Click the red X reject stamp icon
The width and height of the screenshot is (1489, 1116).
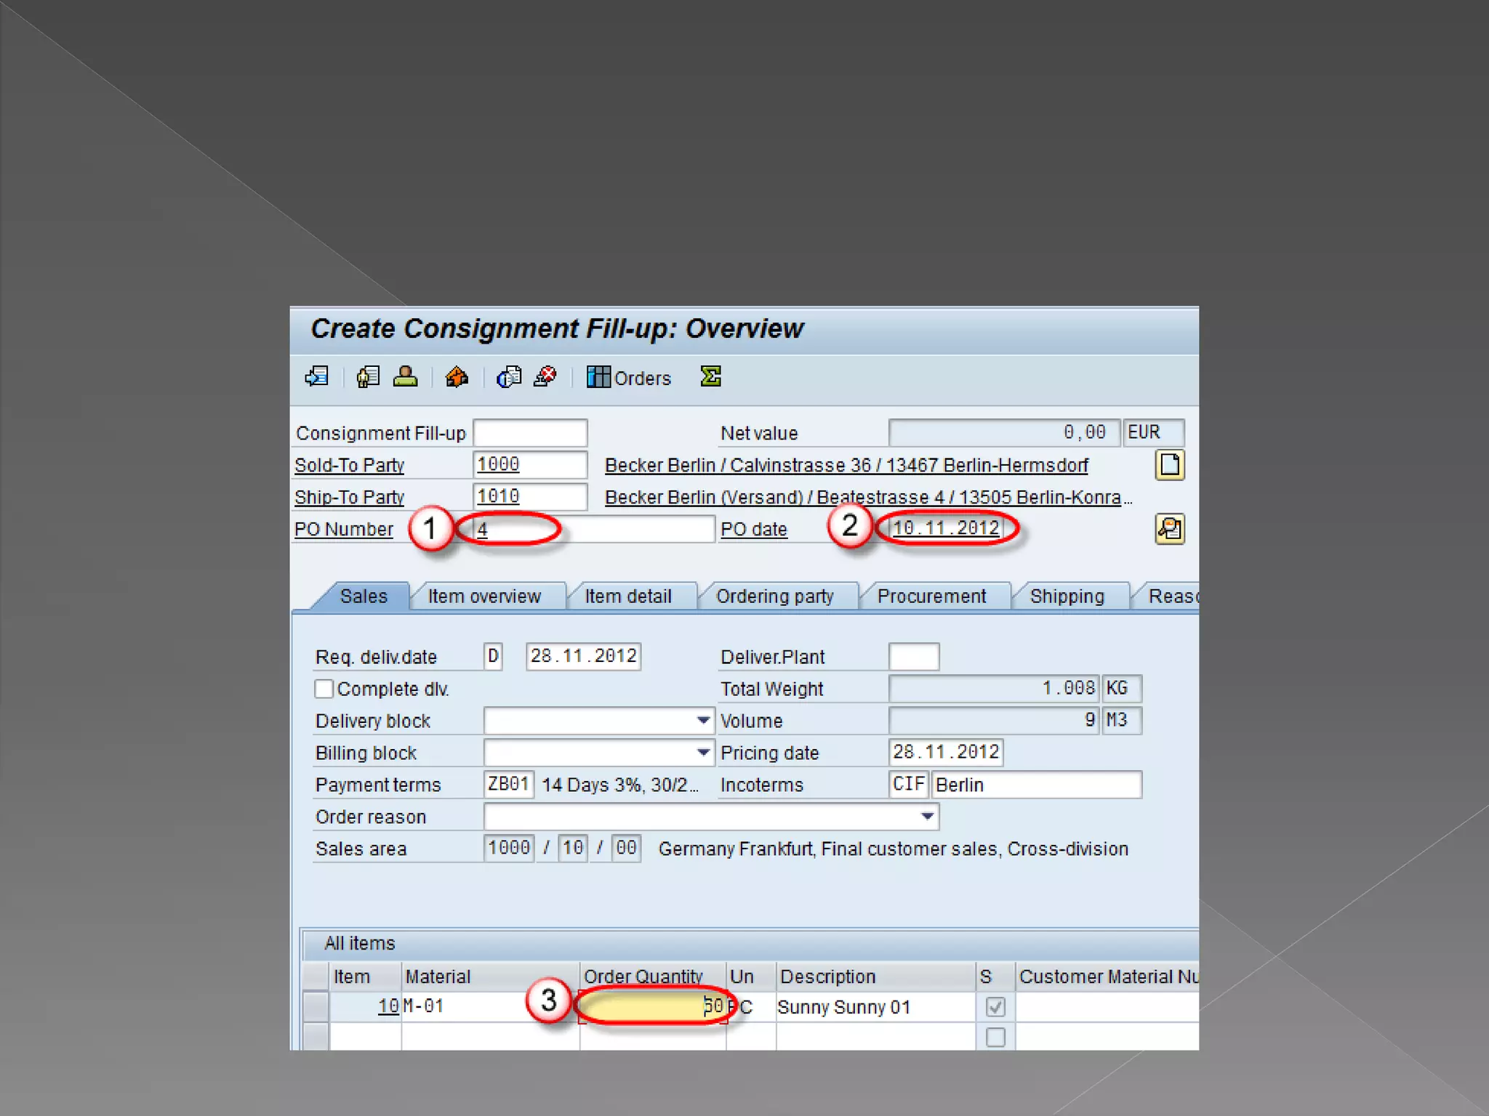545,376
